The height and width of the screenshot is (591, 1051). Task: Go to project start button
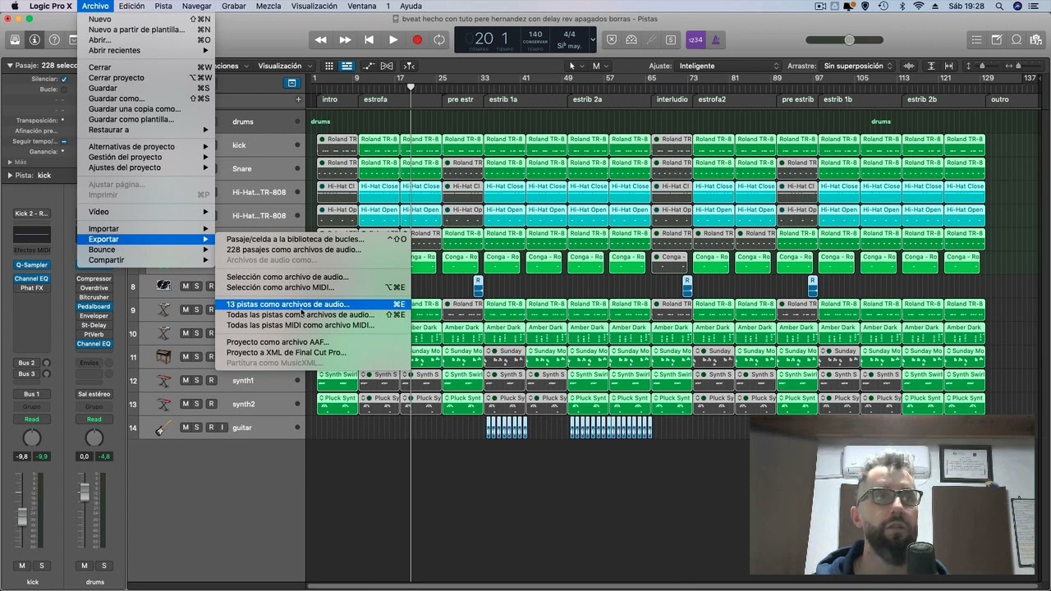(369, 39)
